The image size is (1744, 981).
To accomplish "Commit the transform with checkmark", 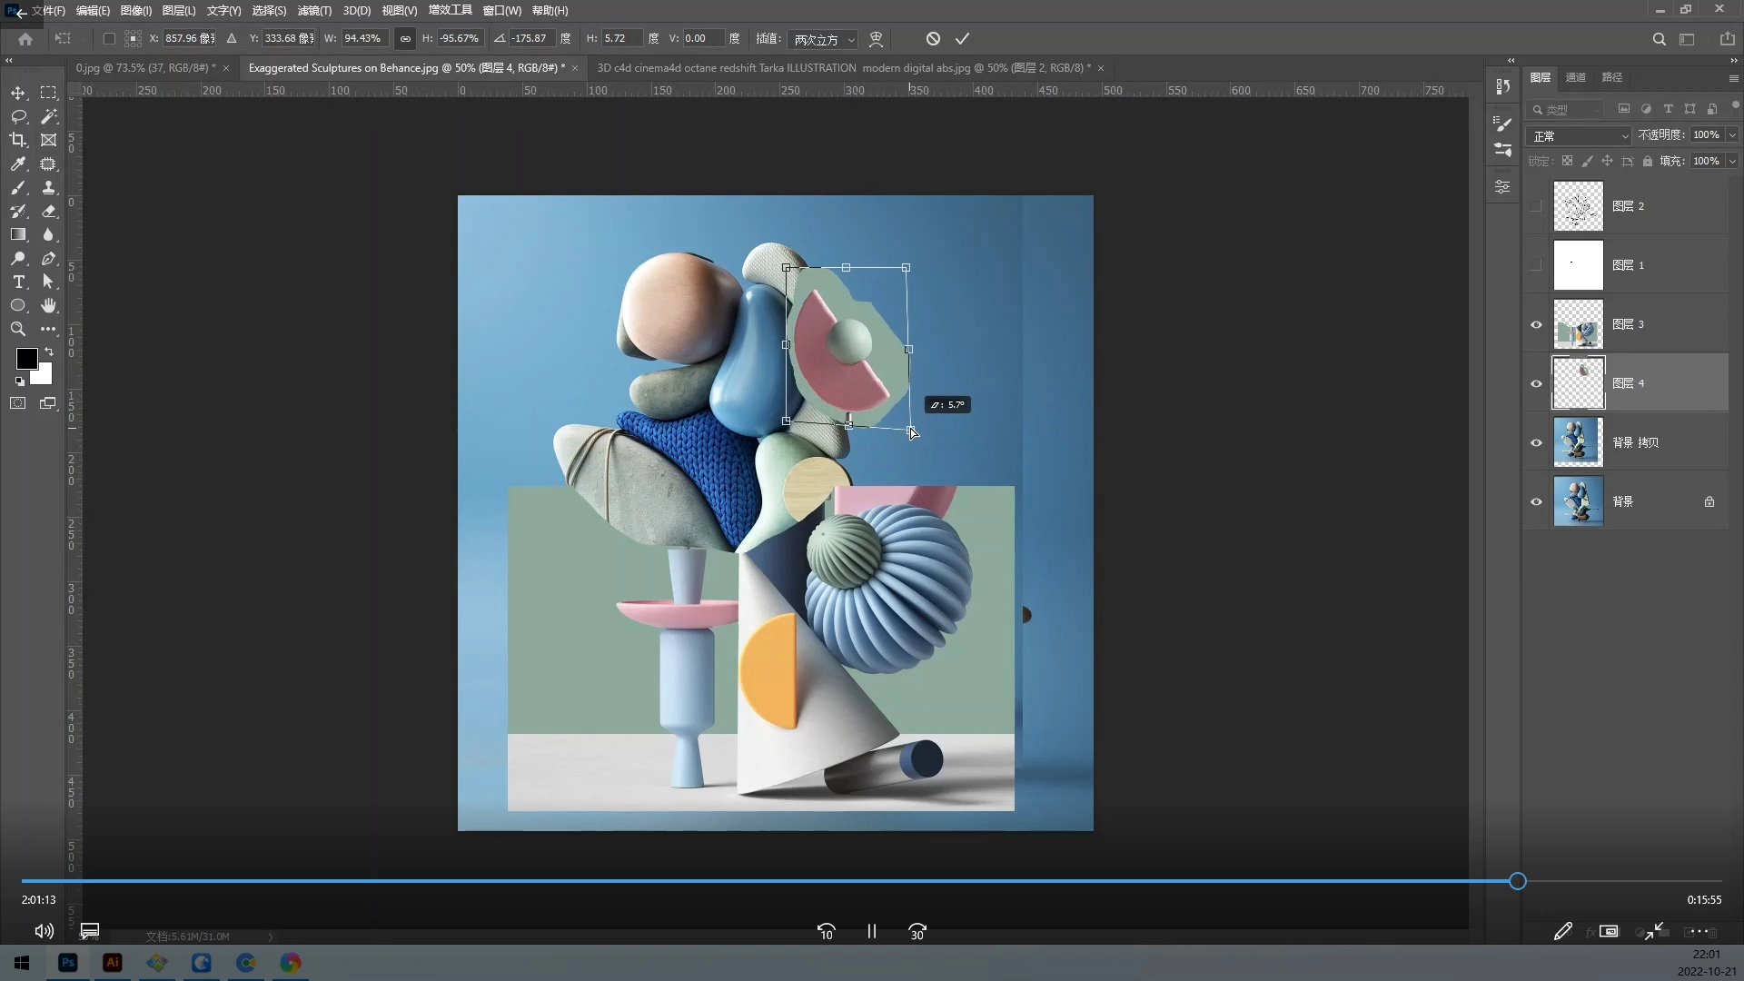I will (x=962, y=38).
